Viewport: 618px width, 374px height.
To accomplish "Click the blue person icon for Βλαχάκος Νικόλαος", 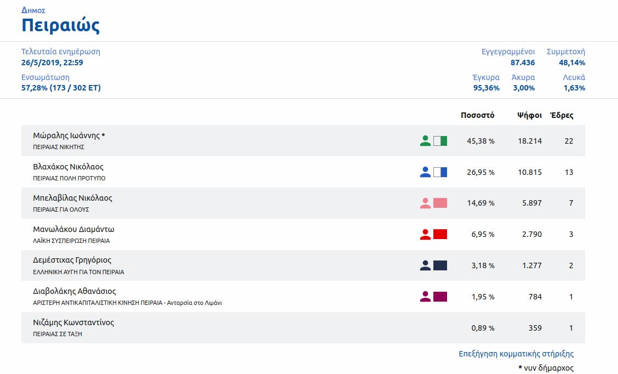I will pos(425,172).
